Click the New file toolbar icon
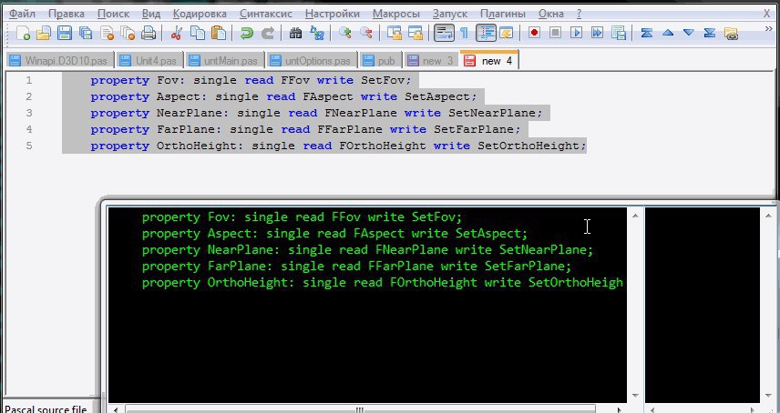The image size is (780, 413). pos(25,34)
